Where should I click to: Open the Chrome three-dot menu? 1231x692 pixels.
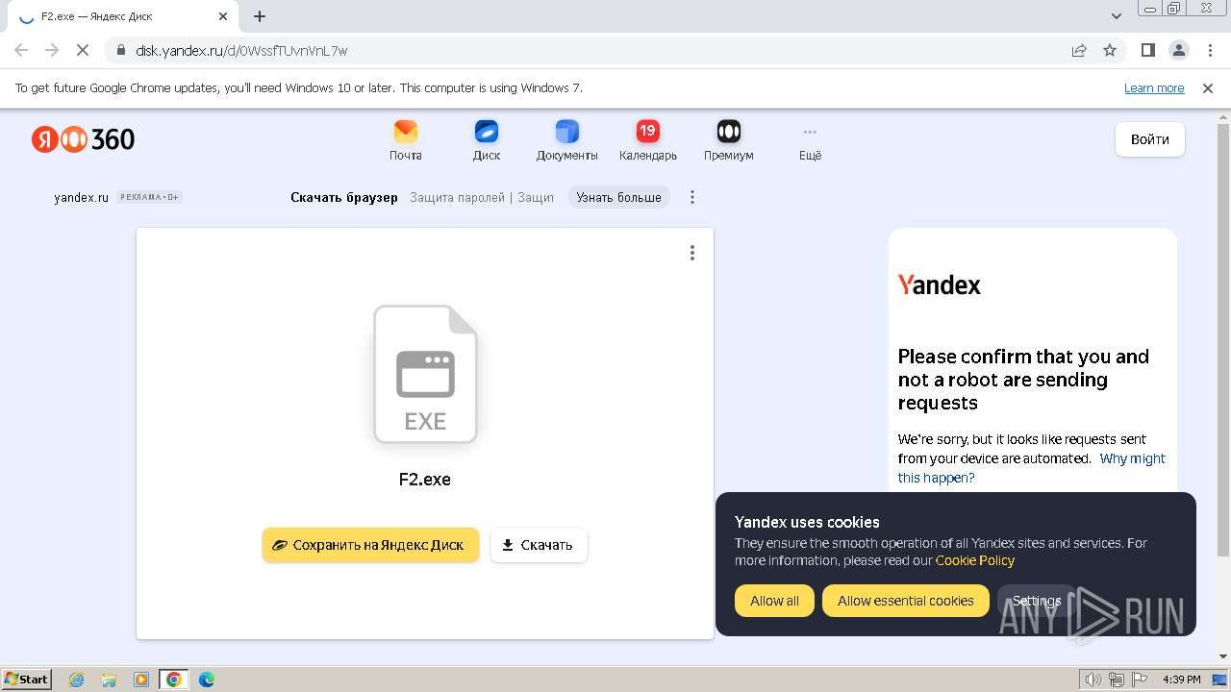click(x=1210, y=50)
